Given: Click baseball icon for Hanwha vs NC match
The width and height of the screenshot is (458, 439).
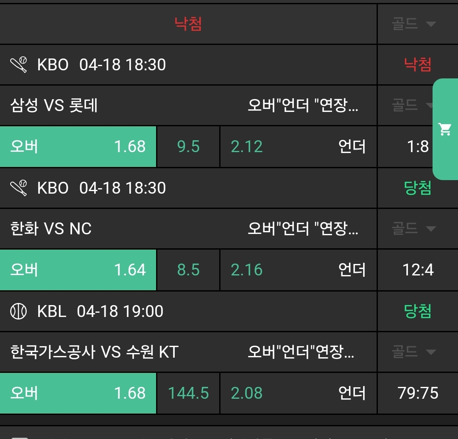Looking at the screenshot, I should (19, 188).
